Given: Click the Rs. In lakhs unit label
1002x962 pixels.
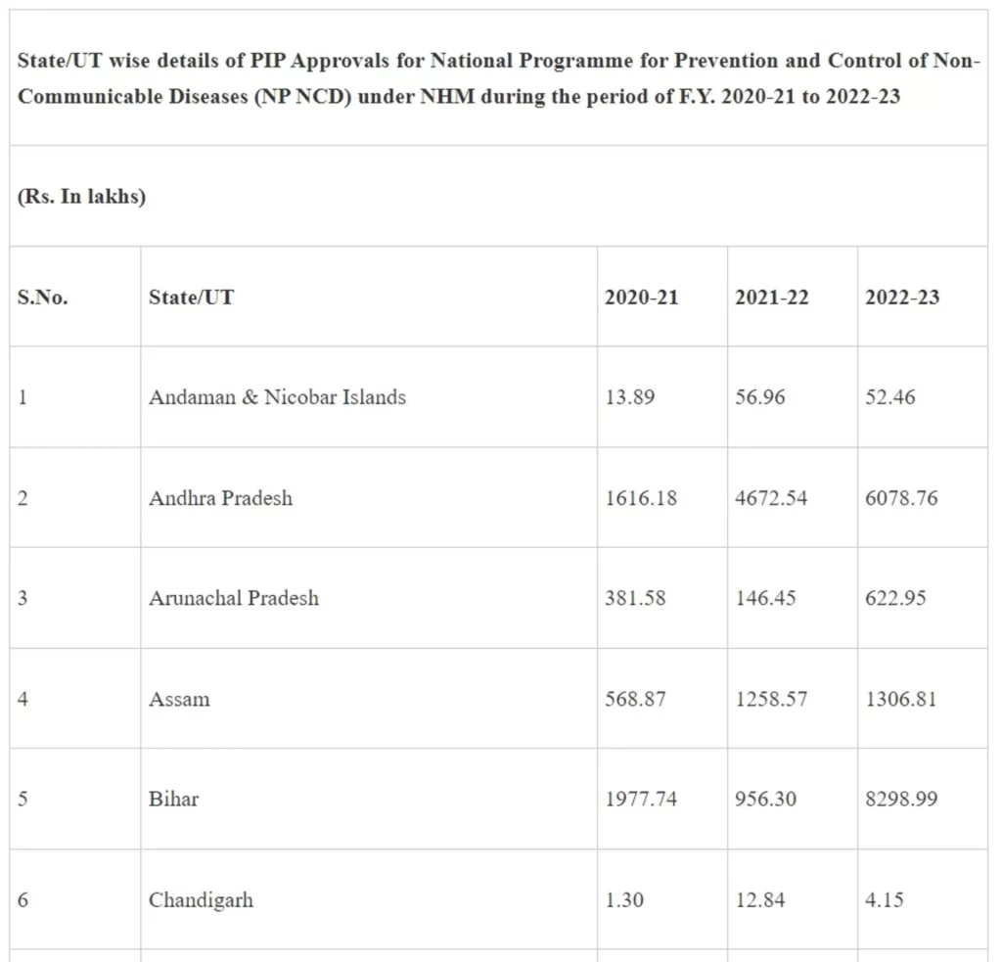Looking at the screenshot, I should (x=81, y=197).
